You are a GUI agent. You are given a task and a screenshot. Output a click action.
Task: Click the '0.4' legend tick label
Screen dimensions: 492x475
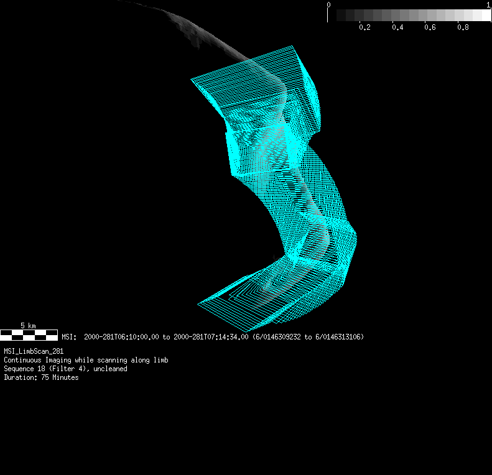click(397, 27)
